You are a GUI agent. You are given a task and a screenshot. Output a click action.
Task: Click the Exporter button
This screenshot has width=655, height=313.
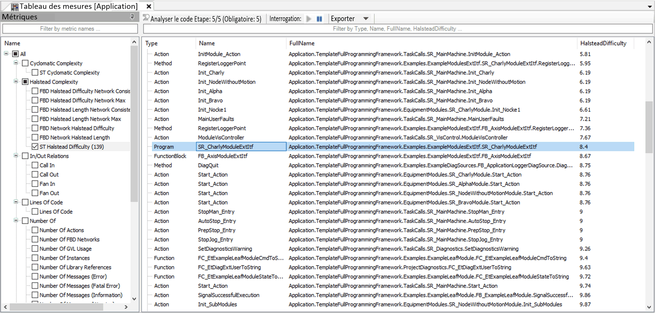343,19
